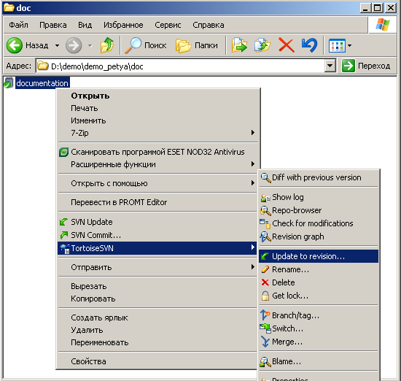Click the ESET NOD32 scan icon
Screen dimensions: 401x381
click(x=63, y=152)
